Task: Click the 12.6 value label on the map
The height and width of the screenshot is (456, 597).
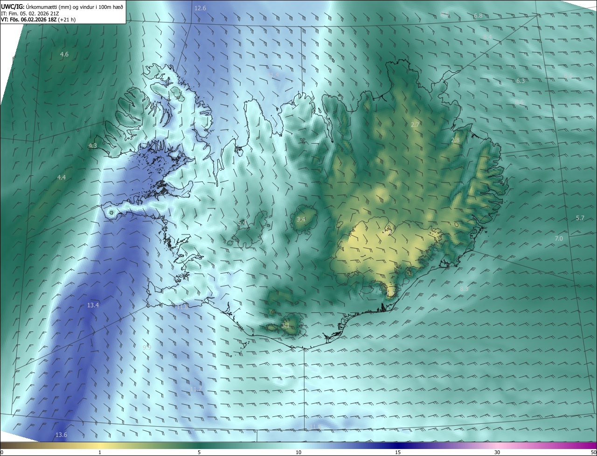Action: (x=200, y=8)
